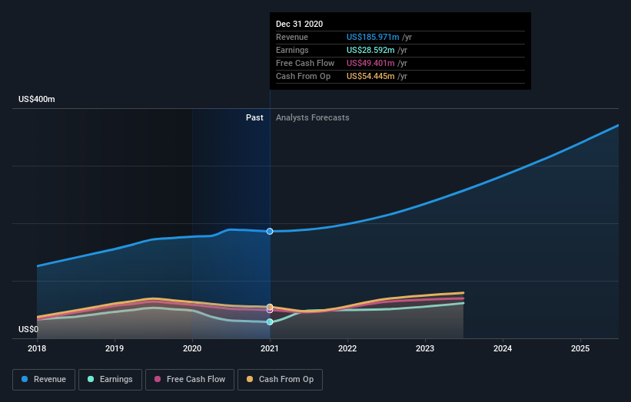Viewport: 631px width, 402px height.
Task: Click the US$185.971m revenue value
Action: [373, 37]
